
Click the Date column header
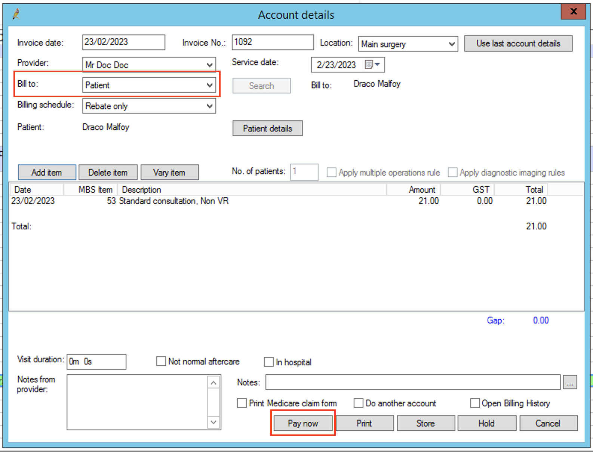pos(36,189)
